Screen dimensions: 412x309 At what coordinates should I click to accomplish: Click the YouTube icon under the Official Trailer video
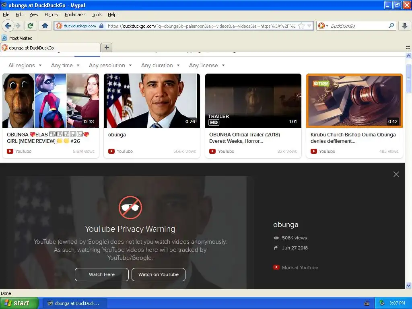coord(212,151)
